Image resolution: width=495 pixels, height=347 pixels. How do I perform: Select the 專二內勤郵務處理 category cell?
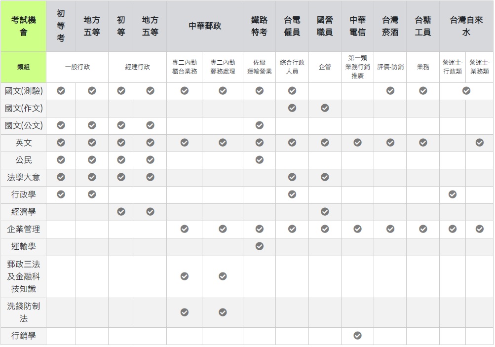click(223, 67)
